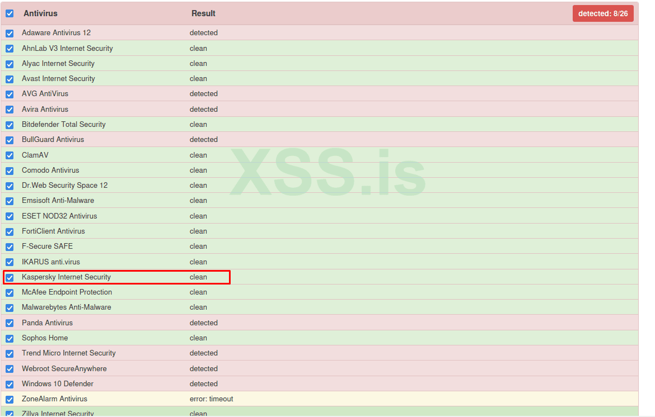Click the 'clean' result for ESET NOD32 Antivirus
The image size is (655, 417).
click(x=198, y=216)
